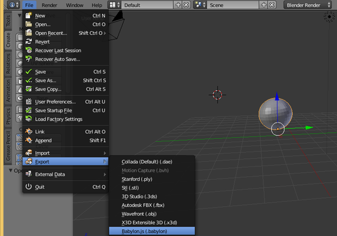Add a new screen layout
The image size is (337, 236).
pyautogui.click(x=178, y=5)
